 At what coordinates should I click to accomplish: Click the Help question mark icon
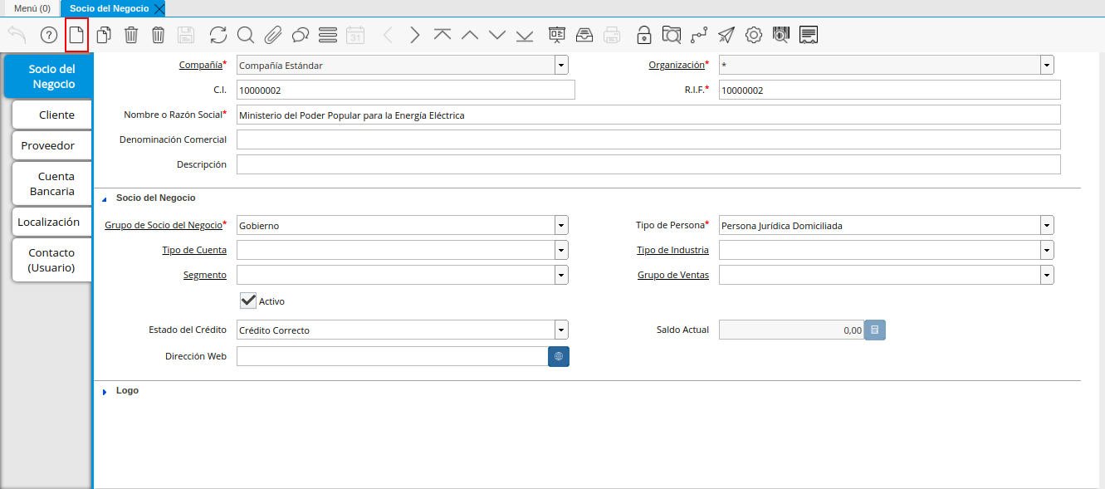[x=49, y=35]
